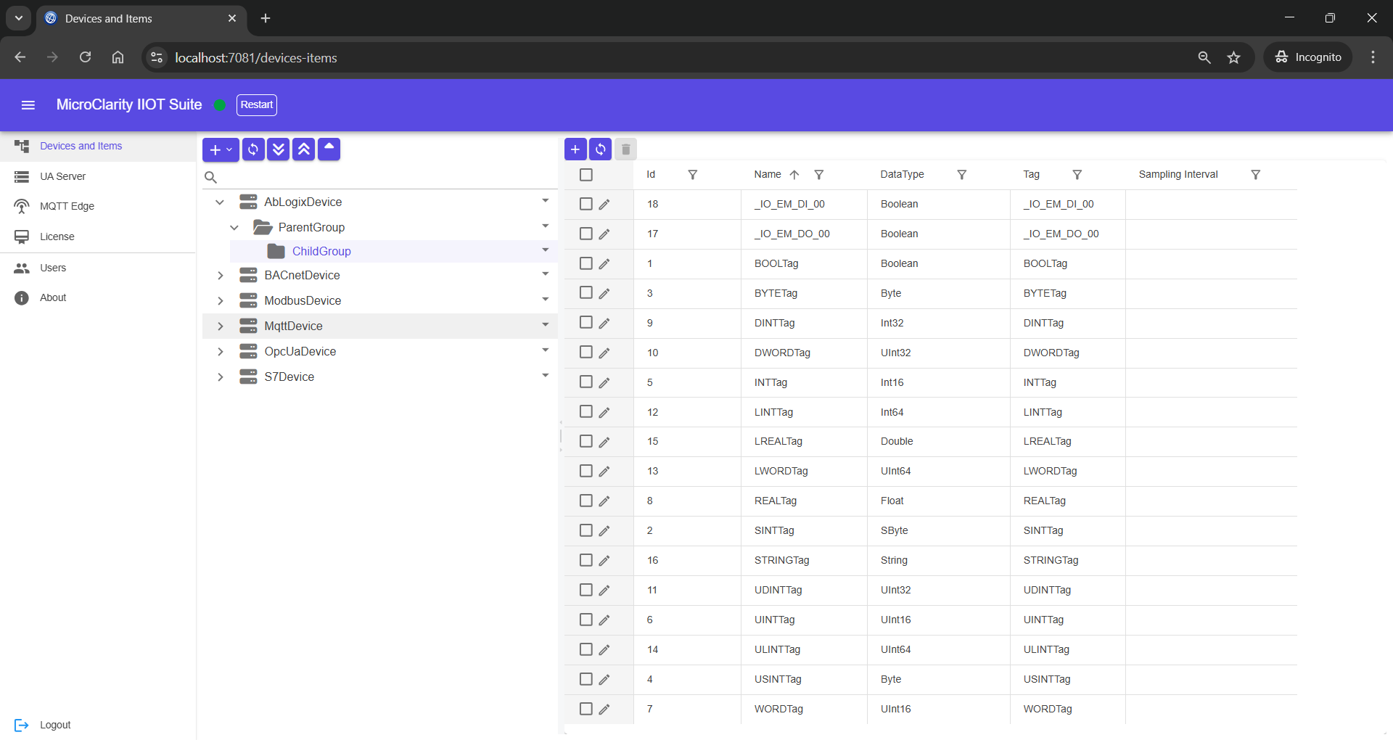The height and width of the screenshot is (740, 1393).
Task: Toggle the select-all checkbox in table header
Action: click(585, 174)
